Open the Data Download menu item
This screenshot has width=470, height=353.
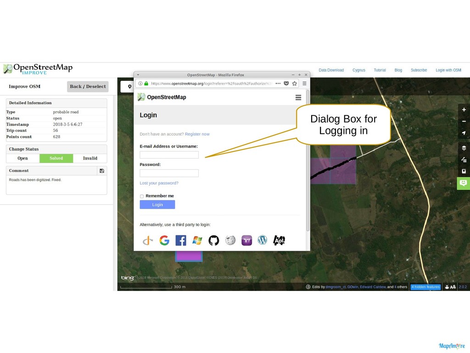(x=331, y=70)
